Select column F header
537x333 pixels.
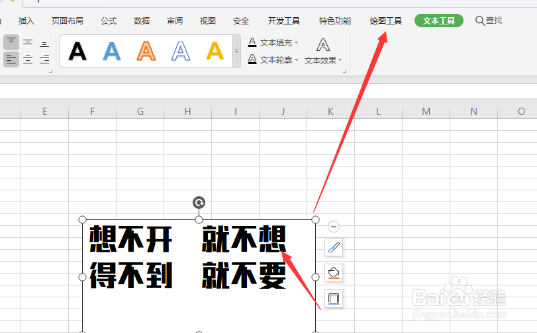(92, 112)
